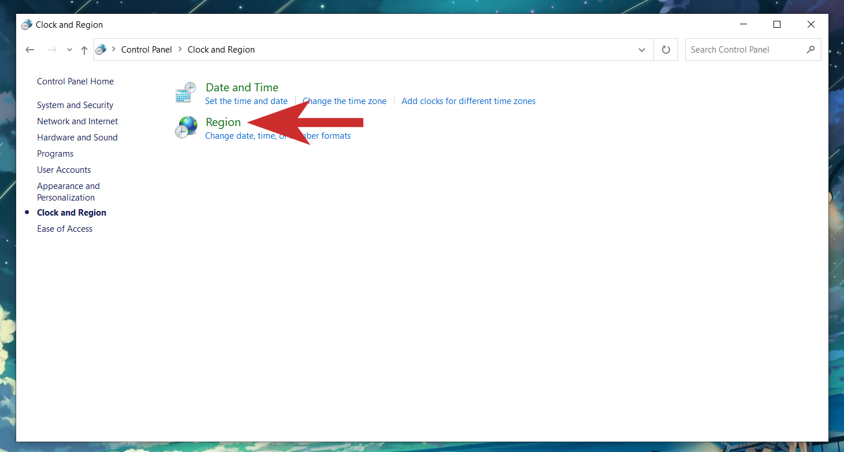
Task: Click the address bar Control Panel icon
Action: pos(101,50)
